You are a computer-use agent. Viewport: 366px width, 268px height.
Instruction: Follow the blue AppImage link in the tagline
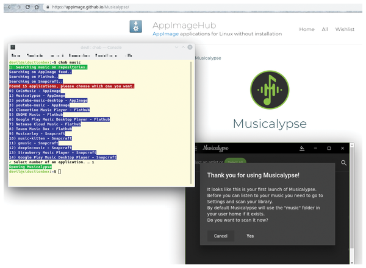point(165,34)
